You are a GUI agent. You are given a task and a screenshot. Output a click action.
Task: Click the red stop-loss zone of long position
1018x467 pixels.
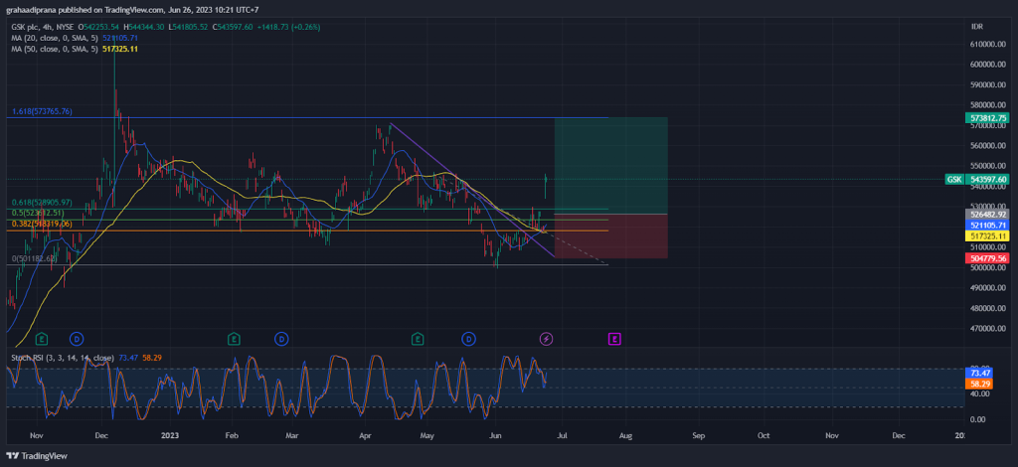point(611,236)
